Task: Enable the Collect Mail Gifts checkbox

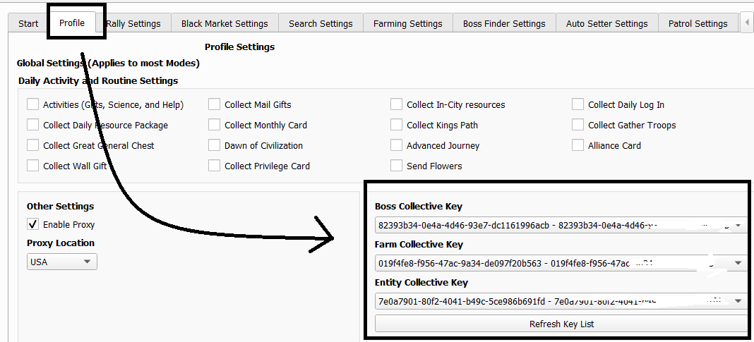Action: (215, 104)
